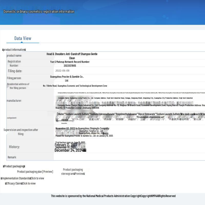Click the component ingredient list text

click(128, 114)
